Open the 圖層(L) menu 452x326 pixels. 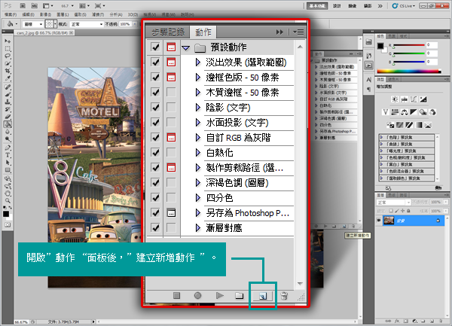tap(63, 14)
